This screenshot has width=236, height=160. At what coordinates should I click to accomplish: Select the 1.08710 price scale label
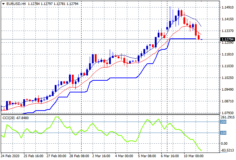click(x=228, y=101)
